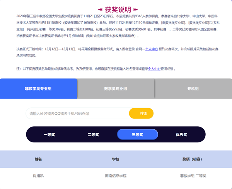This screenshot has height=189, width=232.
Task: Switch to the 非数学类专业组 tab
Action: [38, 89]
